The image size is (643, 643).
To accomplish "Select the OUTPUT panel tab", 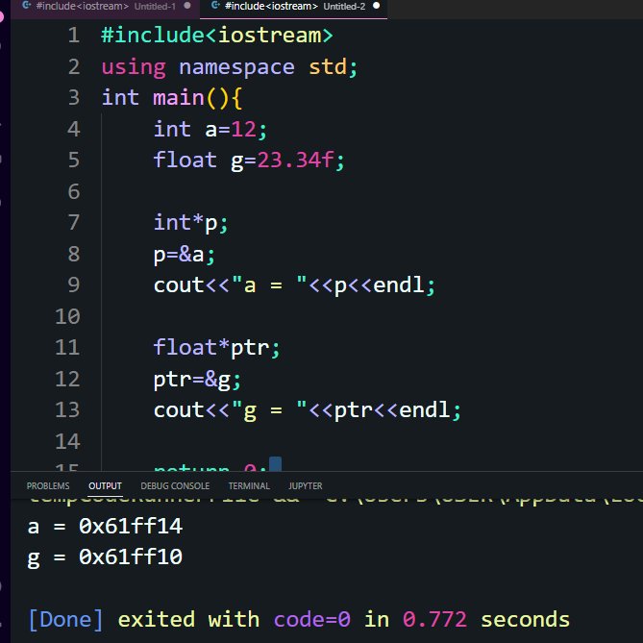I will point(106,486).
